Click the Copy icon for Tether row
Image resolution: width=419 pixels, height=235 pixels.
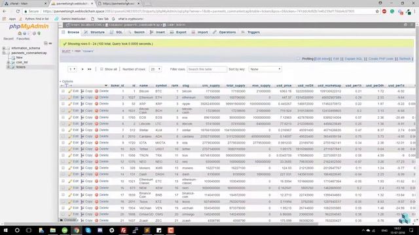pyautogui.click(x=82, y=149)
